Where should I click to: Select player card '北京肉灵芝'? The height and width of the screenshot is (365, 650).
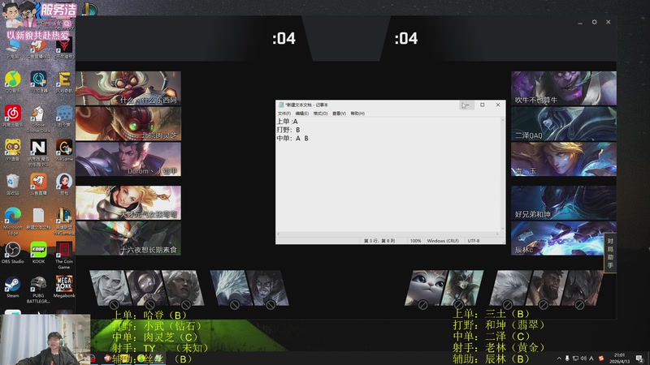coord(128,124)
